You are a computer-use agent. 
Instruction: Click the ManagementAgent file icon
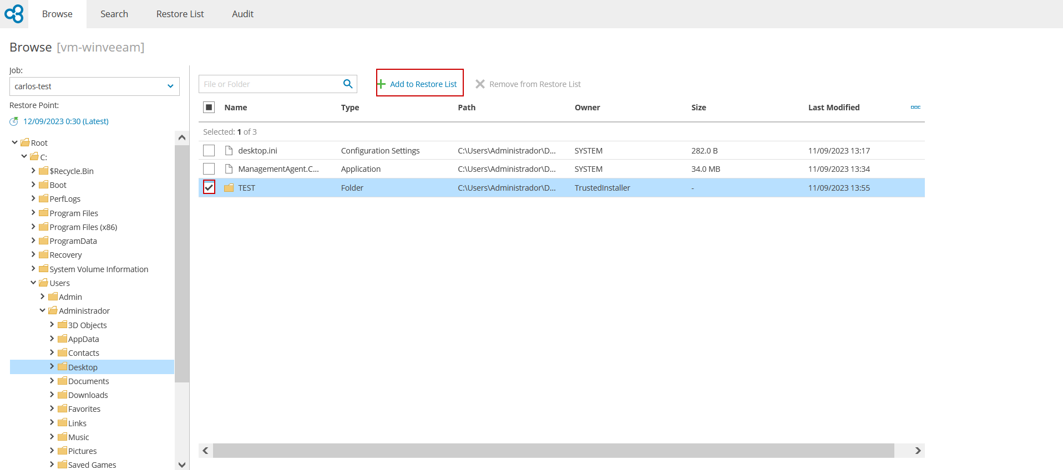click(x=229, y=169)
